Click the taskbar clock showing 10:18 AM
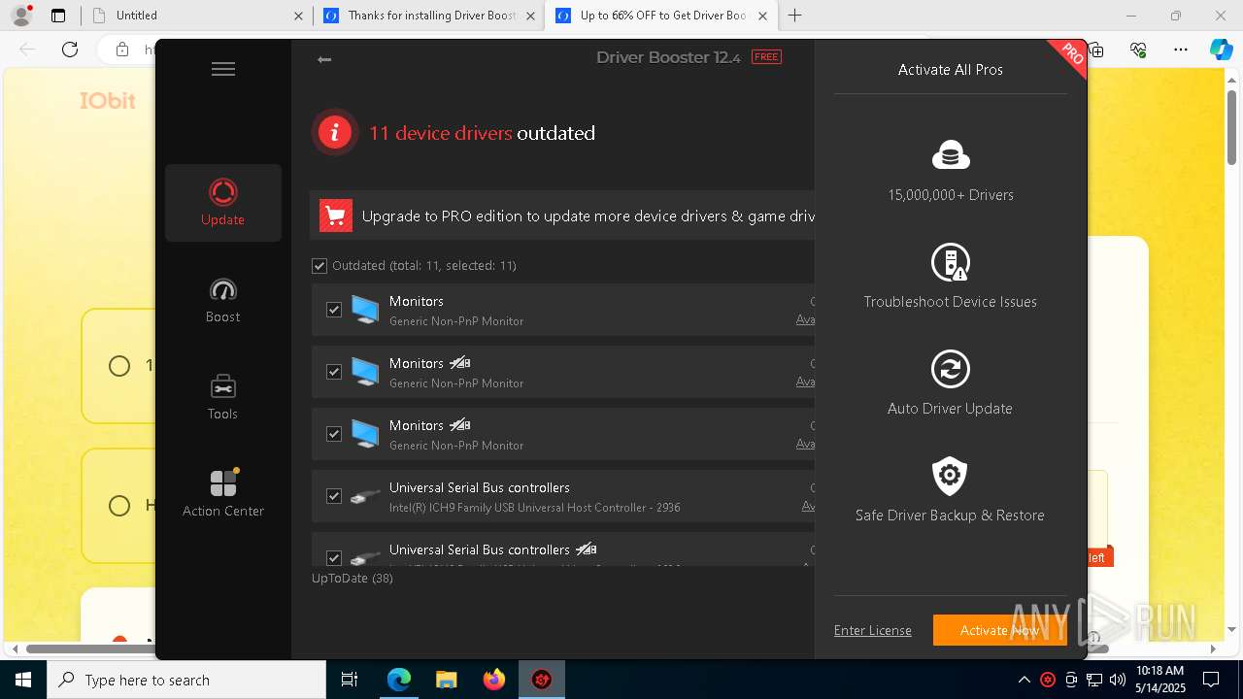The width and height of the screenshot is (1243, 699). click(x=1159, y=681)
